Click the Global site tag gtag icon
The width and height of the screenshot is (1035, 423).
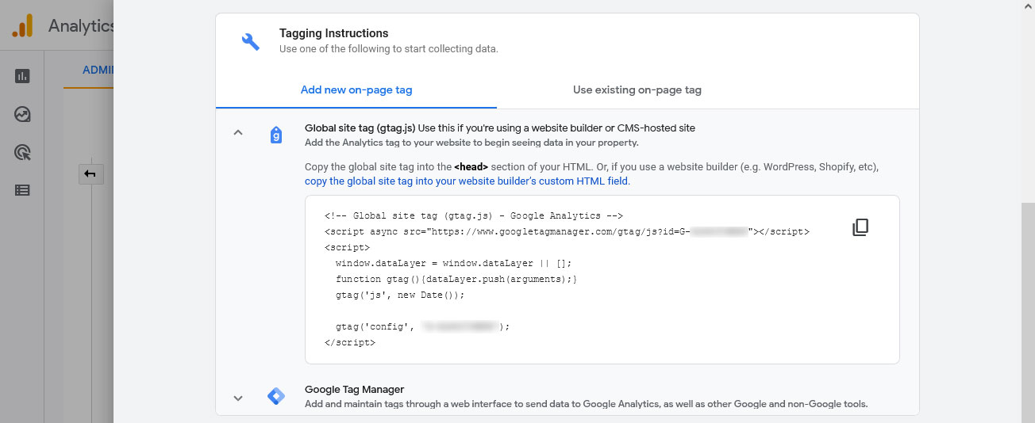click(275, 135)
